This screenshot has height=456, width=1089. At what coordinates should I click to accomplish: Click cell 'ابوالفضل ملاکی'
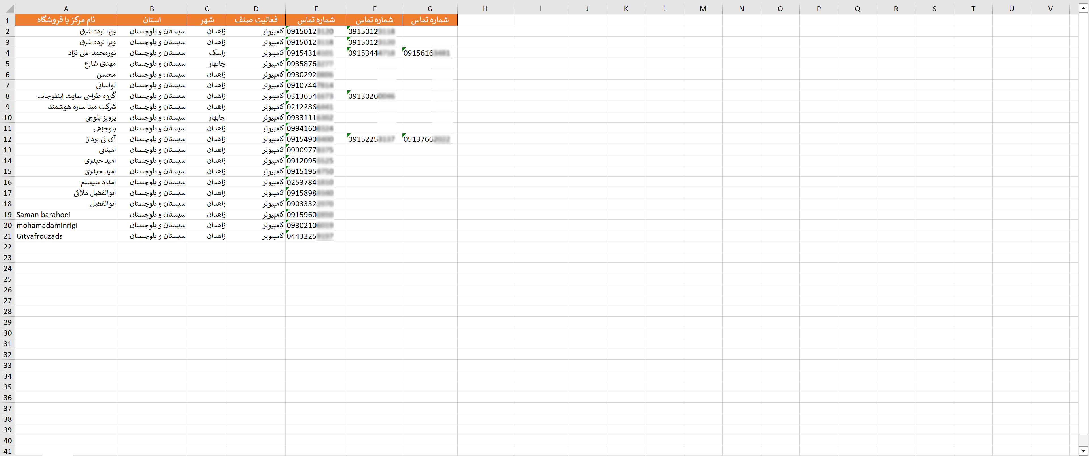(66, 193)
